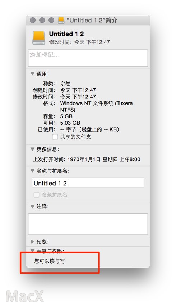The width and height of the screenshot is (176, 305).
Task: Close the Untitled 1 2 info window
Action: click(x=33, y=20)
